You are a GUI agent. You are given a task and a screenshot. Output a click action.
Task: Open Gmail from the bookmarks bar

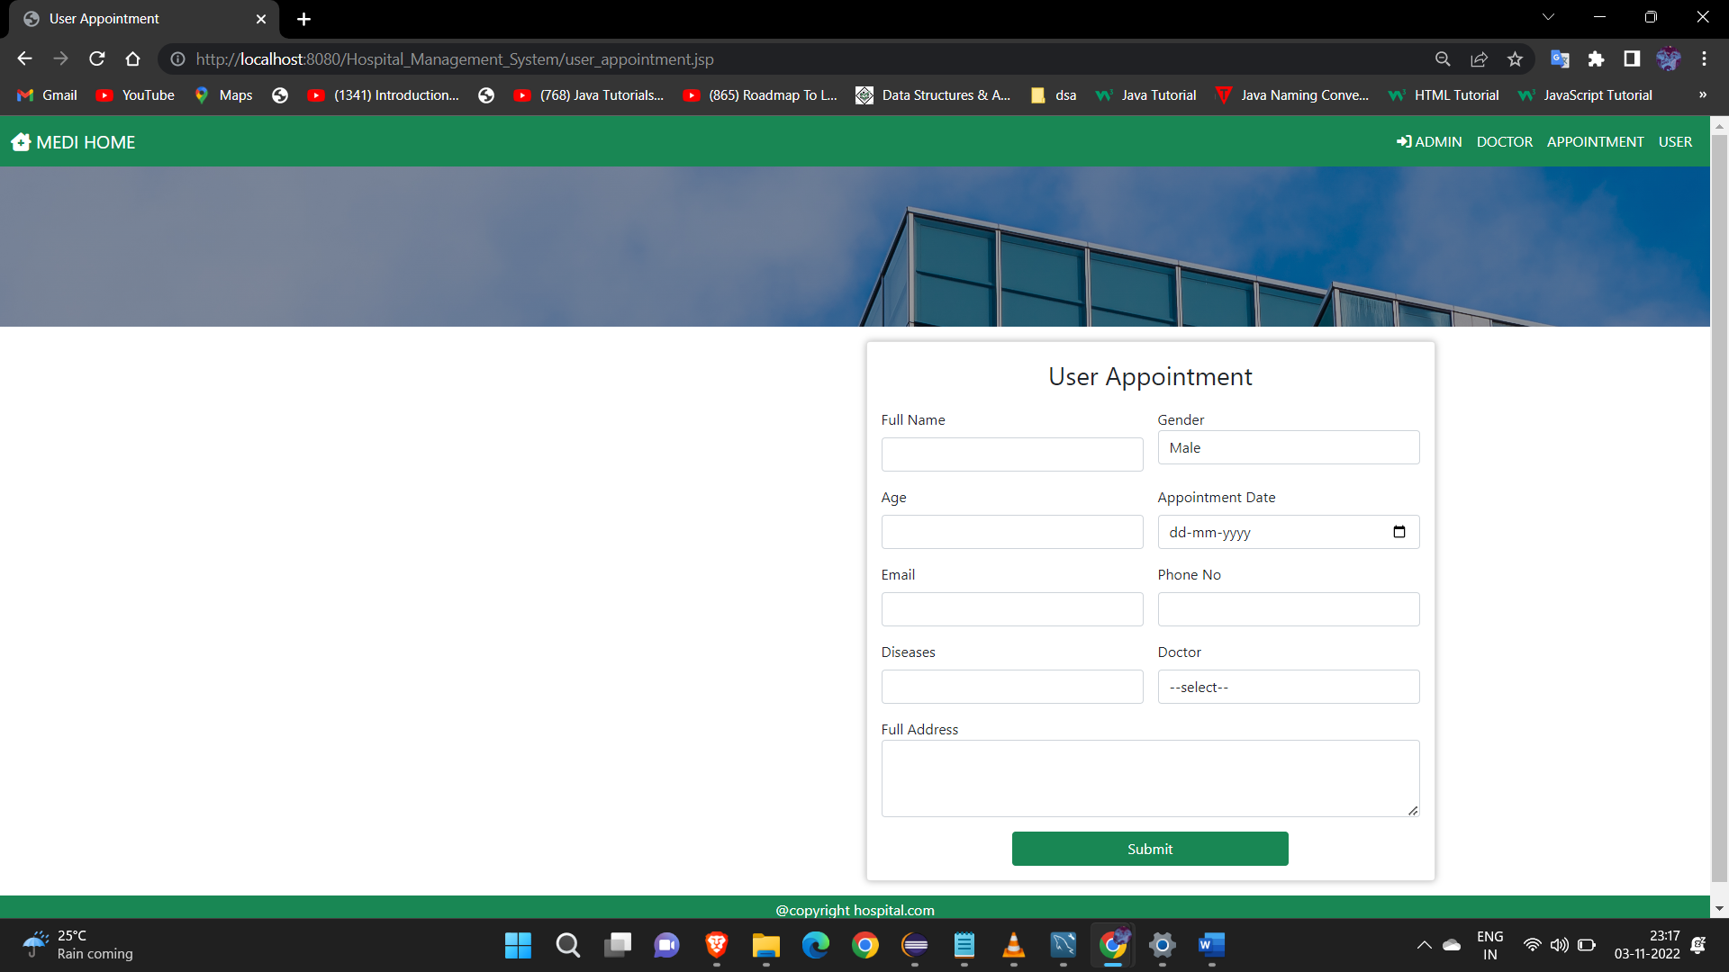[x=46, y=94]
